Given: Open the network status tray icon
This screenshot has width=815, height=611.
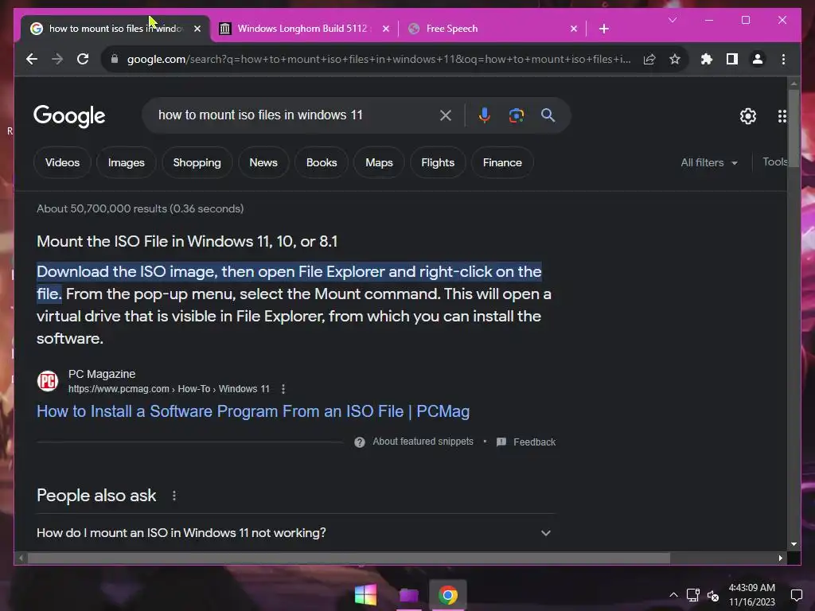Looking at the screenshot, I should [693, 595].
